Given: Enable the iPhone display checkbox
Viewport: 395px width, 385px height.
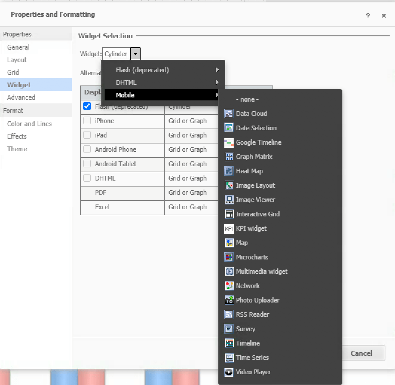Looking at the screenshot, I should tap(87, 120).
